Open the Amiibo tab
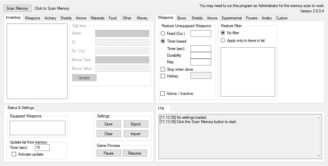 267,18
